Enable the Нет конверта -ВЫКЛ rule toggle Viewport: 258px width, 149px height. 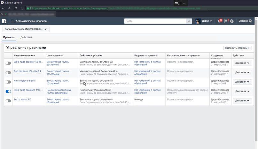[x=8, y=82]
